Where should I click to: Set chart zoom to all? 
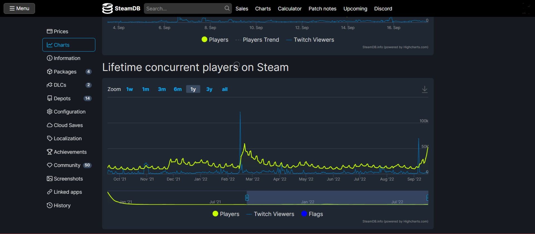pos(225,89)
